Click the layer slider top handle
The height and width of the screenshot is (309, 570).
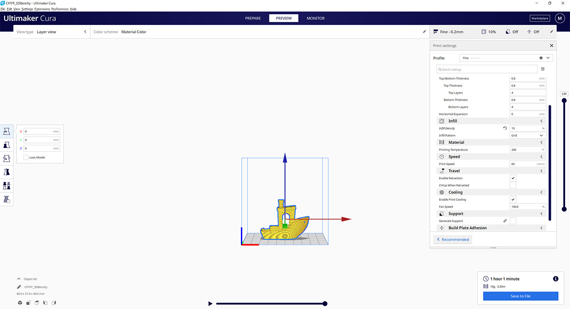pyautogui.click(x=564, y=101)
